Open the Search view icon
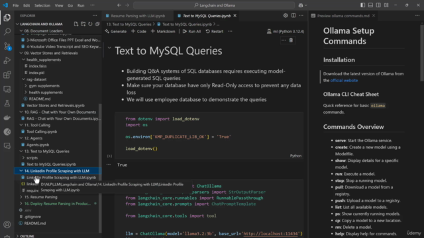 point(7,32)
